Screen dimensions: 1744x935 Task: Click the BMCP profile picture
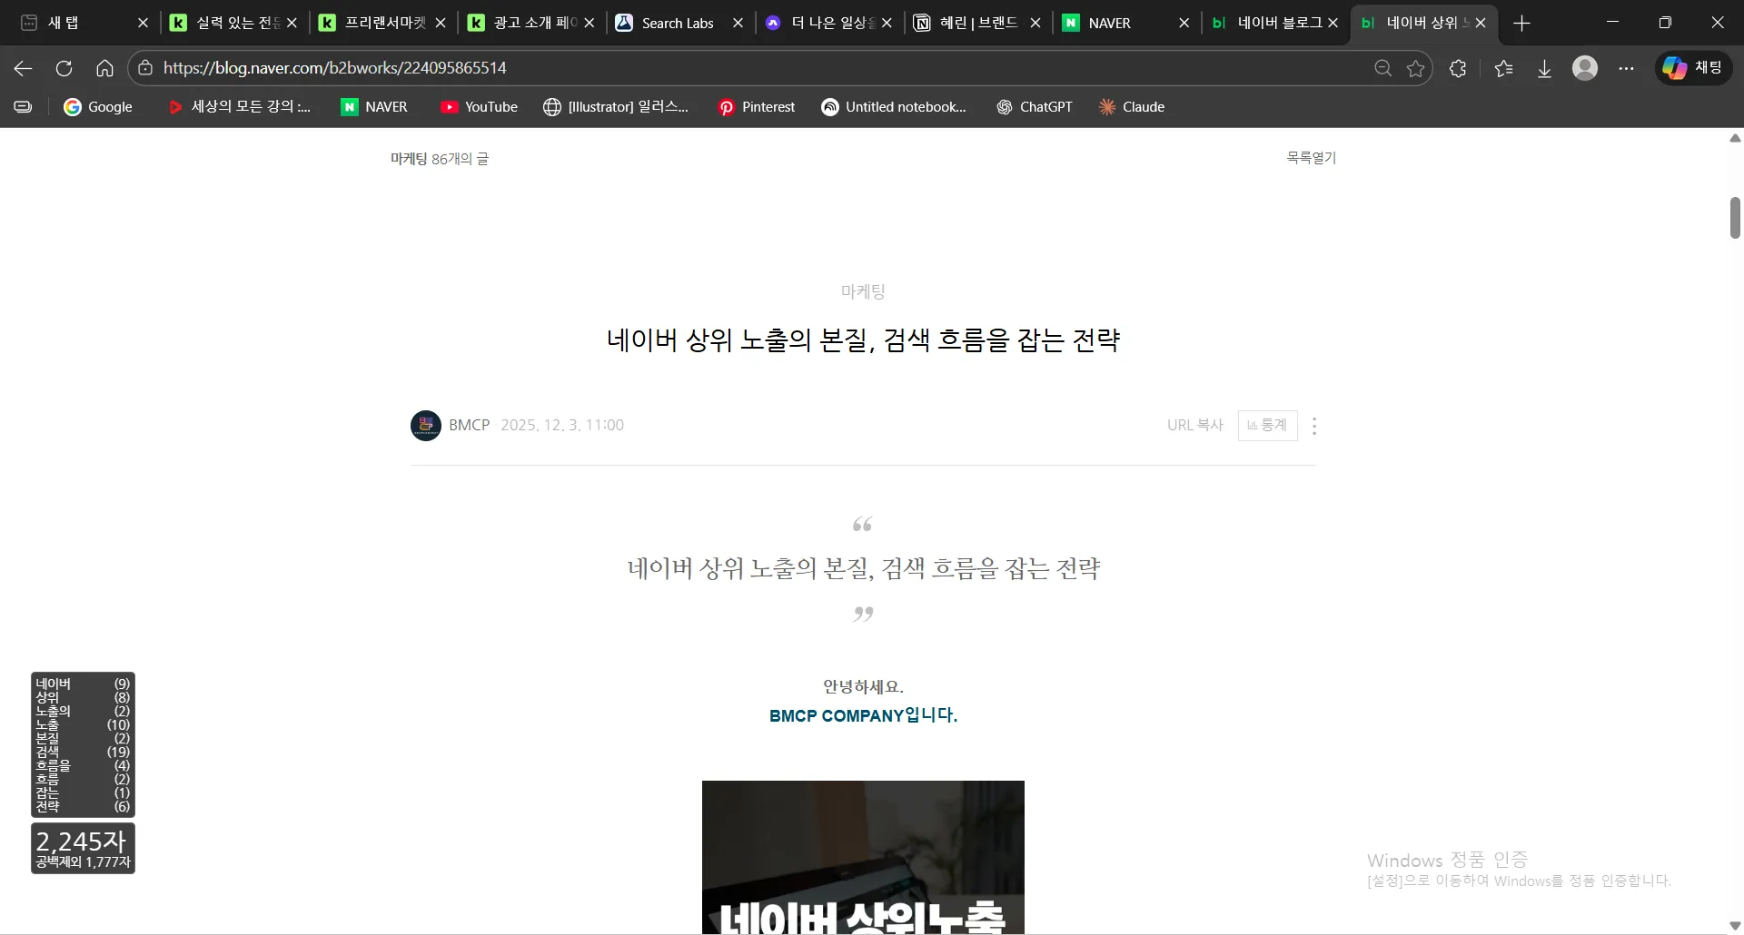[x=424, y=425]
